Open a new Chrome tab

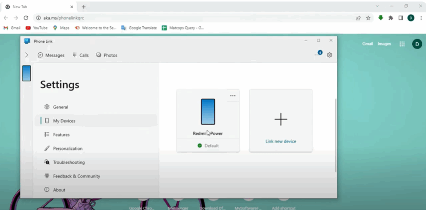click(84, 7)
